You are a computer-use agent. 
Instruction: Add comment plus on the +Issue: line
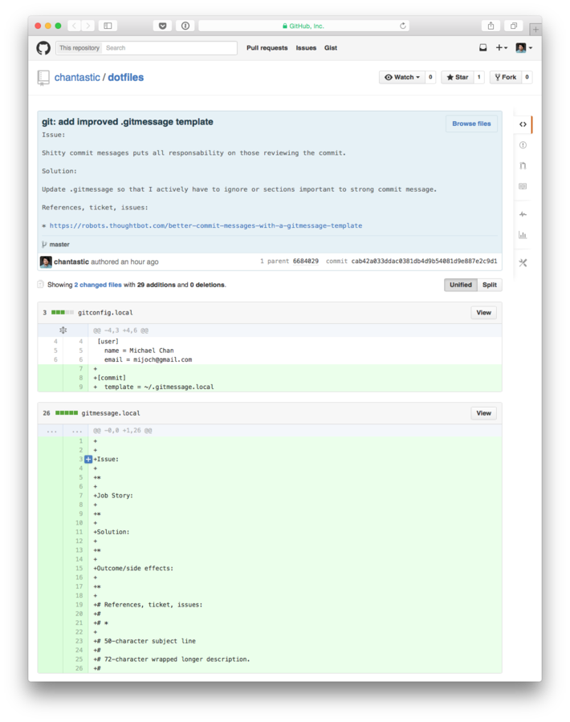click(88, 459)
